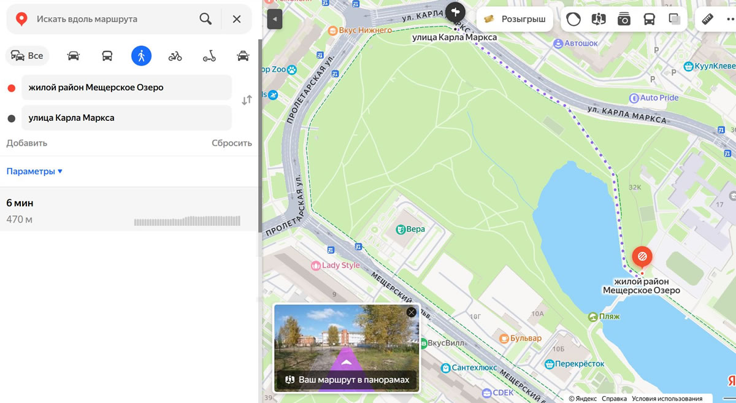Click the magnifier search icon
This screenshot has height=403, width=736.
205,19
